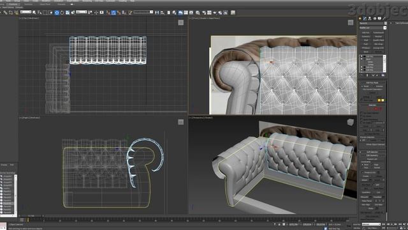
Task: Open the reference coordinate system dropdown
Action: pyautogui.click(x=81, y=12)
